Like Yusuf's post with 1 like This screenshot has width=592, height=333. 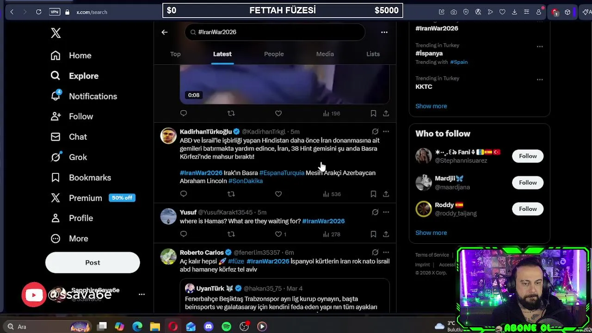280,234
